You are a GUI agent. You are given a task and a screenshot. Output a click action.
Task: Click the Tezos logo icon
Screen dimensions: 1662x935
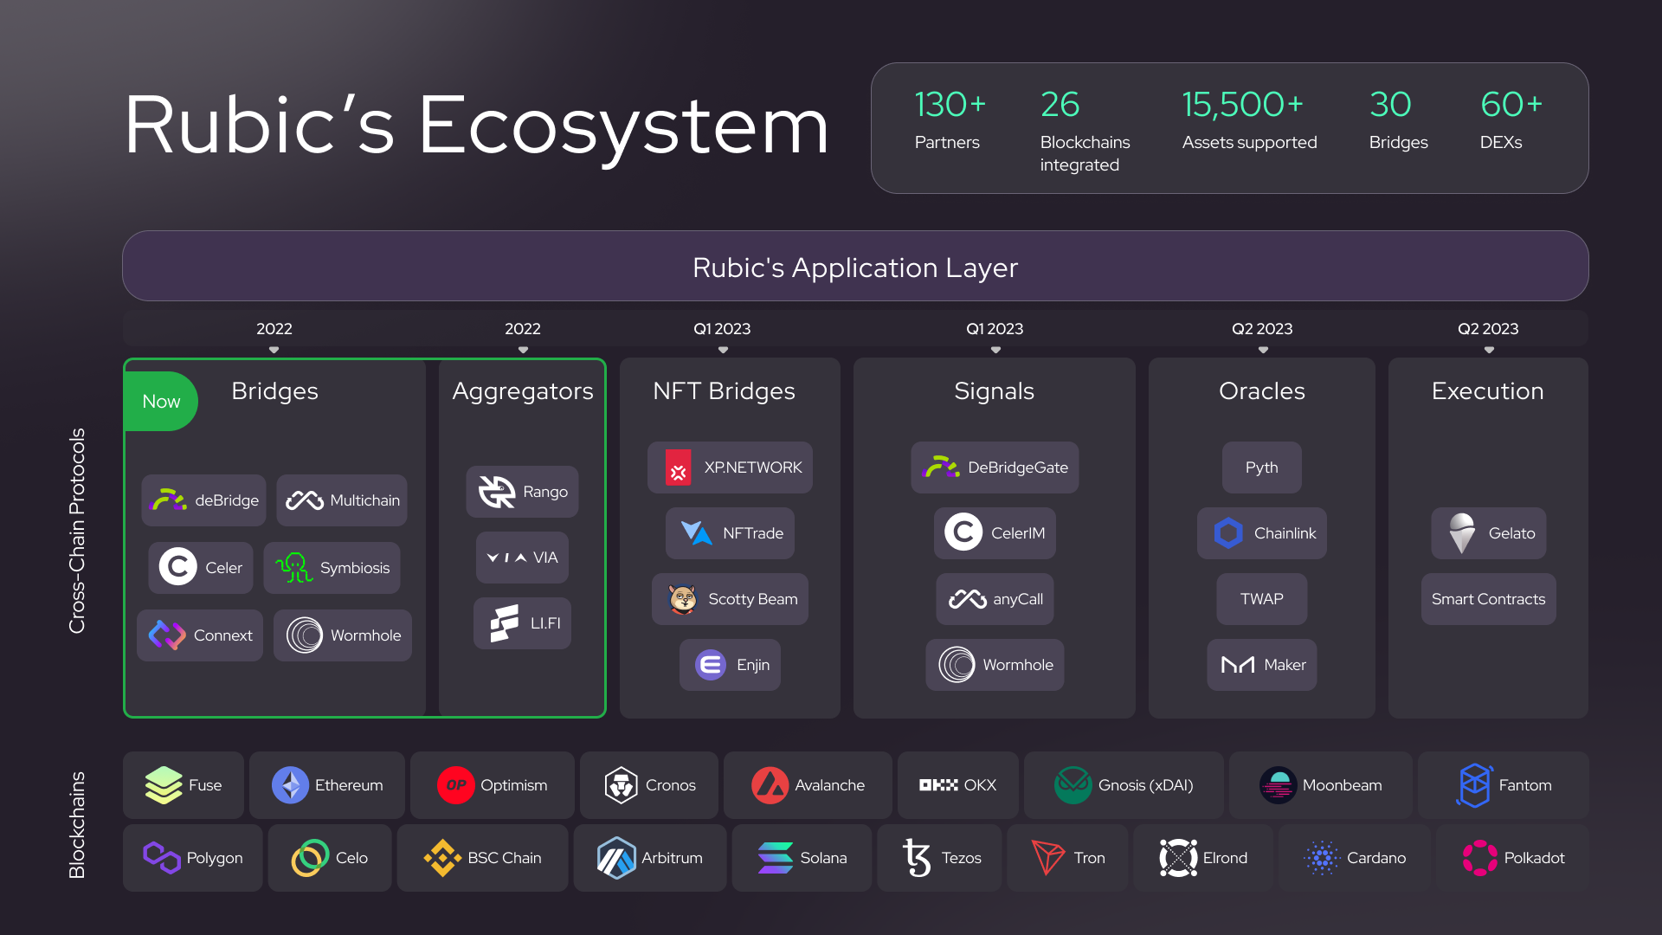[x=917, y=858]
